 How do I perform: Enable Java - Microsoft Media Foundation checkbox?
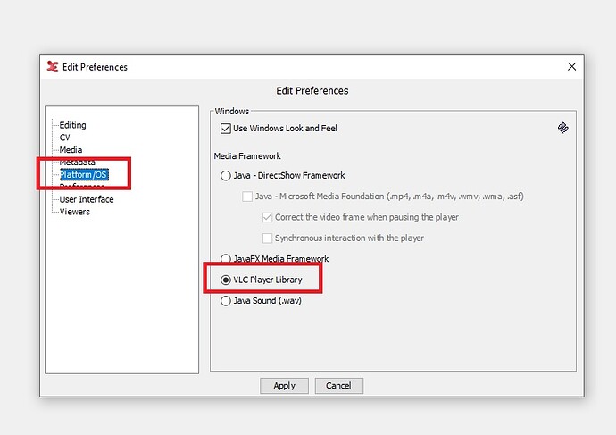click(248, 197)
